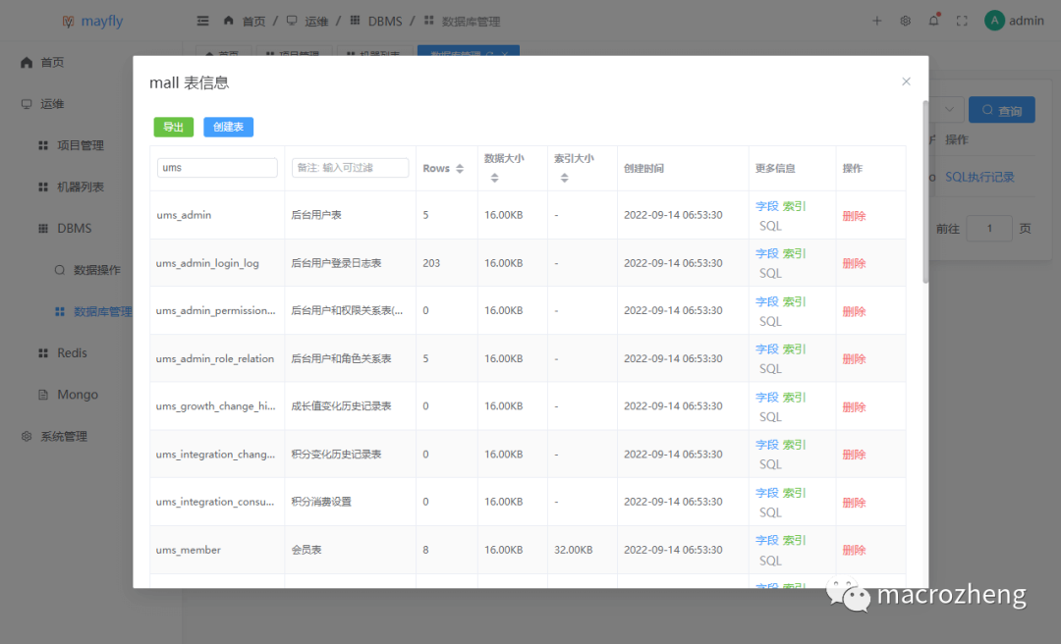1061x644 pixels.
Task: Collapse the sidebar via hamburger icon
Action: click(x=201, y=20)
